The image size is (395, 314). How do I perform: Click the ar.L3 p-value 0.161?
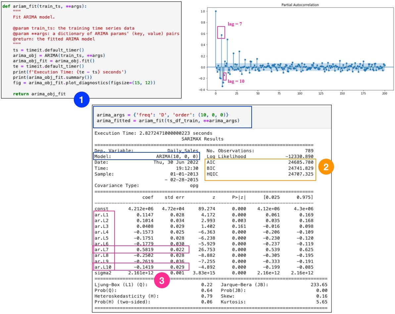click(239, 226)
